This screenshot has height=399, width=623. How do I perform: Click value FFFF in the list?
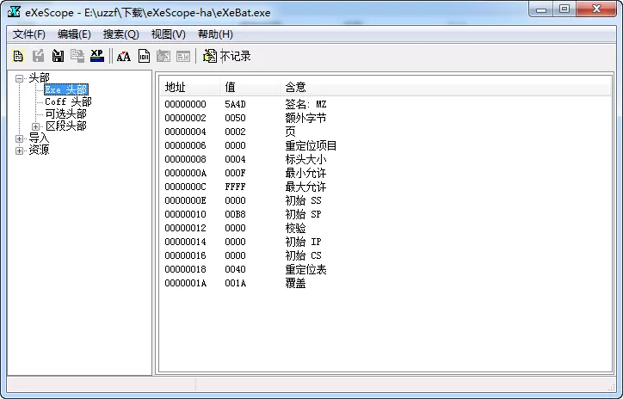235,187
